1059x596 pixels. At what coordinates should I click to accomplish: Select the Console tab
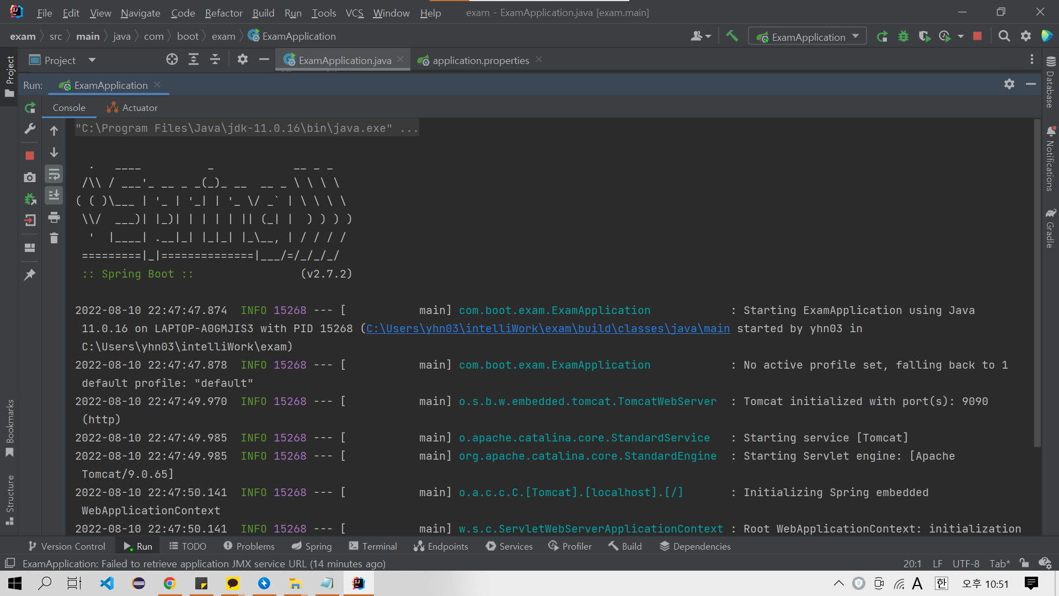coord(69,108)
